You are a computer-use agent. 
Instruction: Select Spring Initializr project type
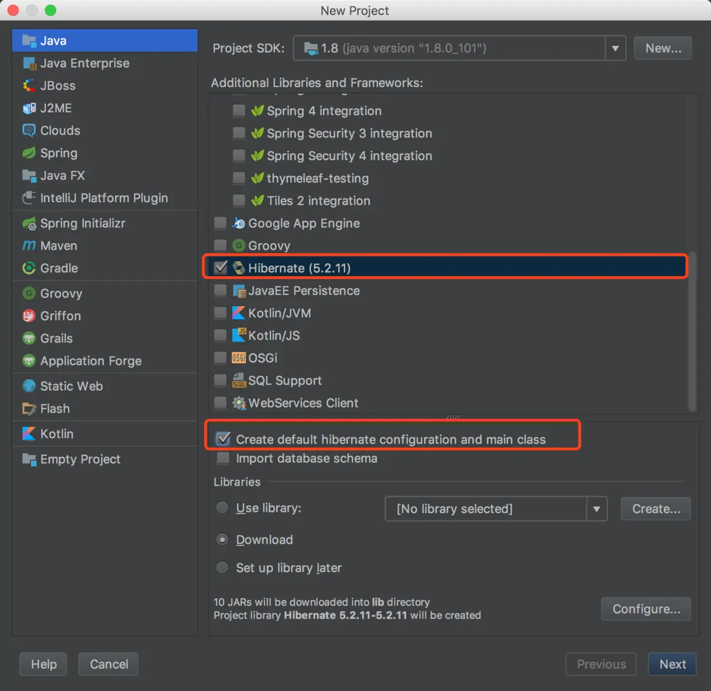pyautogui.click(x=105, y=223)
